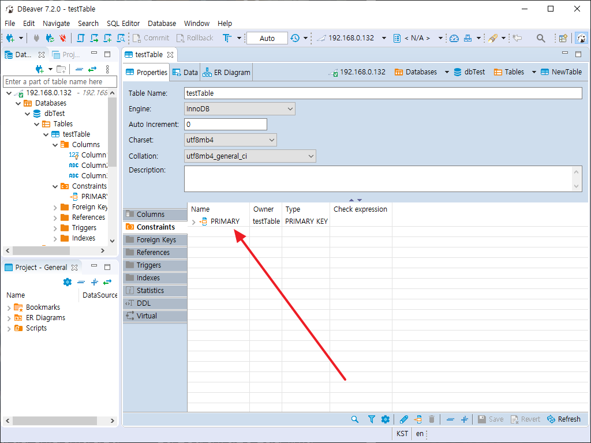Screen dimensions: 591x443
Task: Open the active connection 192.168.0.132 toolbar dropdown
Action: (384, 38)
